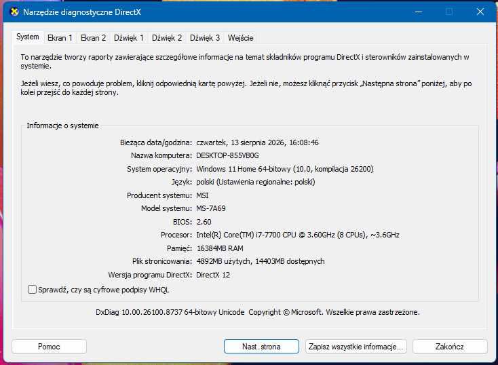Select the System tab
The image size is (498, 365).
tap(28, 37)
